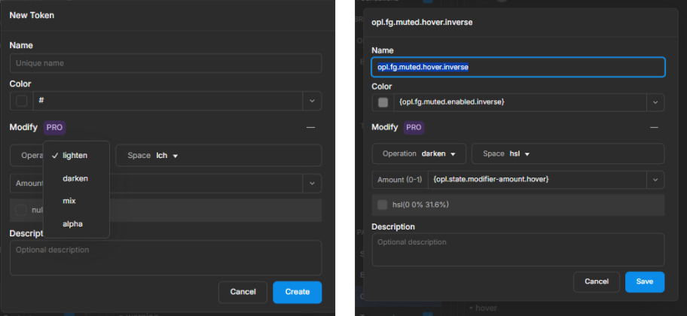Click Optional description field in the edit dialog
The width and height of the screenshot is (687, 316).
518,249
